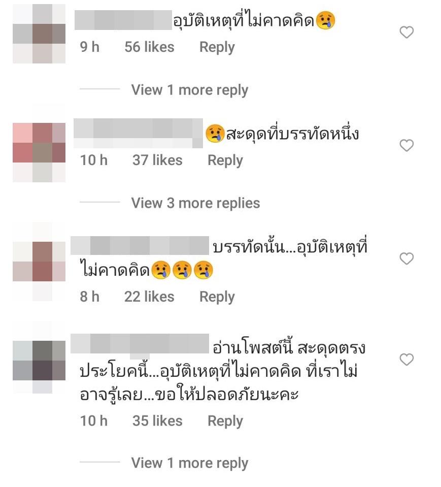Open the 37 likes list
The image size is (441, 487).
[157, 160]
